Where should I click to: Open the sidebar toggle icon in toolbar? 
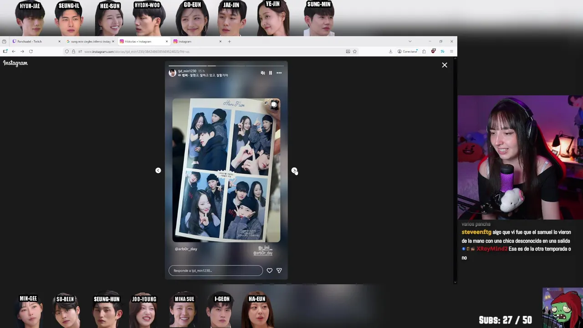(5, 51)
